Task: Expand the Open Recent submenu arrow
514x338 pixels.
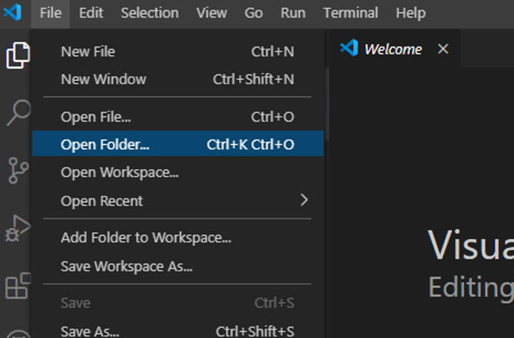Action: [304, 200]
